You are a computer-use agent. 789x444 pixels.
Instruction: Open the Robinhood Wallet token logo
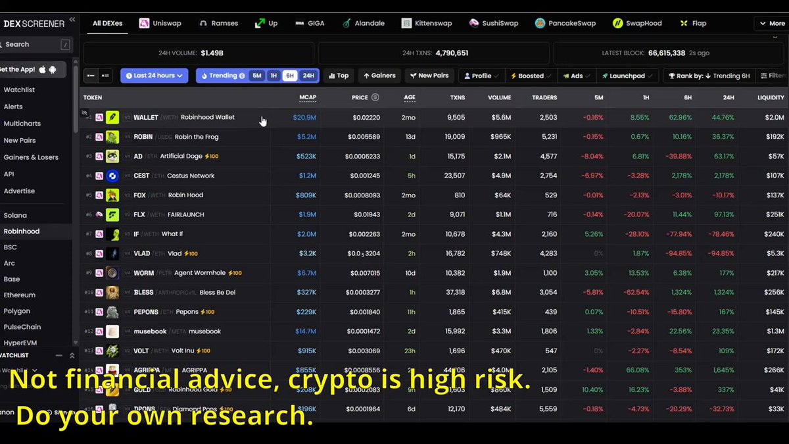[x=112, y=117]
